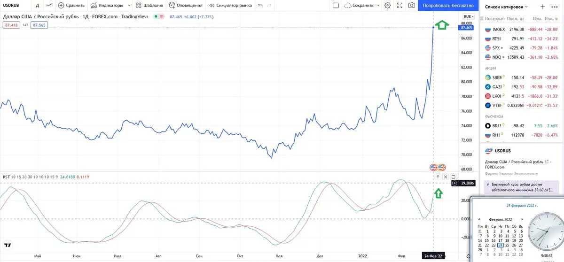Click the 87.565 buy price box
Image resolution: width=564 pixels, height=262 pixels.
pyautogui.click(x=39, y=25)
